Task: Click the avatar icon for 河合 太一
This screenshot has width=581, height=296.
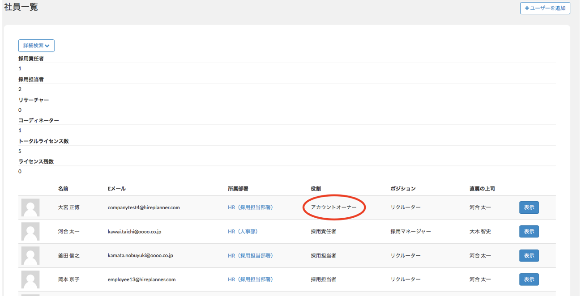Action: click(30, 232)
